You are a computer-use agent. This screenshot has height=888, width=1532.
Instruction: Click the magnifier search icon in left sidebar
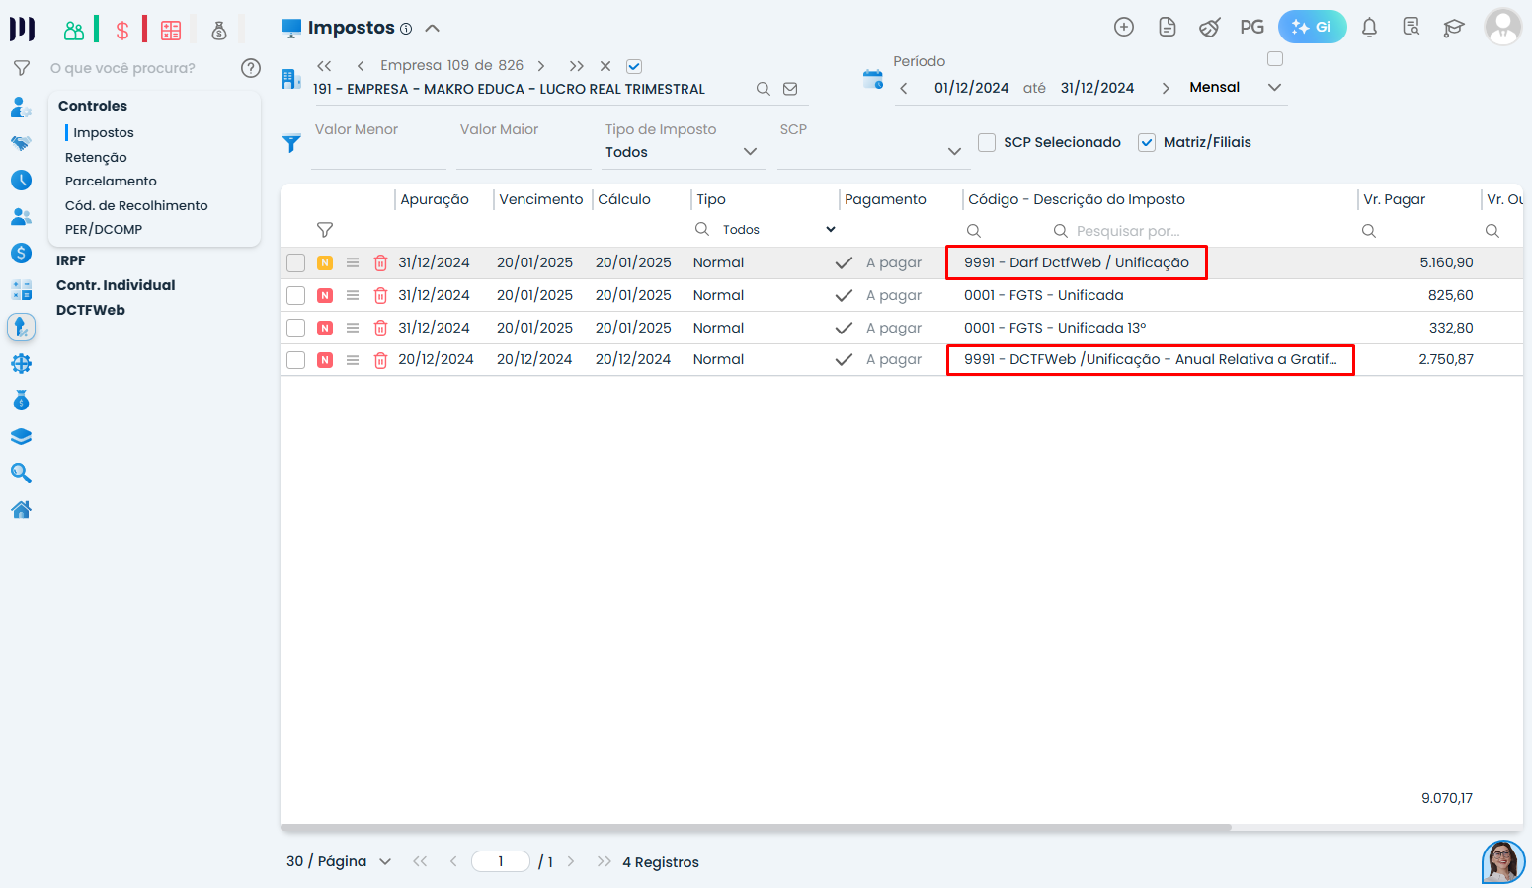coord(21,474)
